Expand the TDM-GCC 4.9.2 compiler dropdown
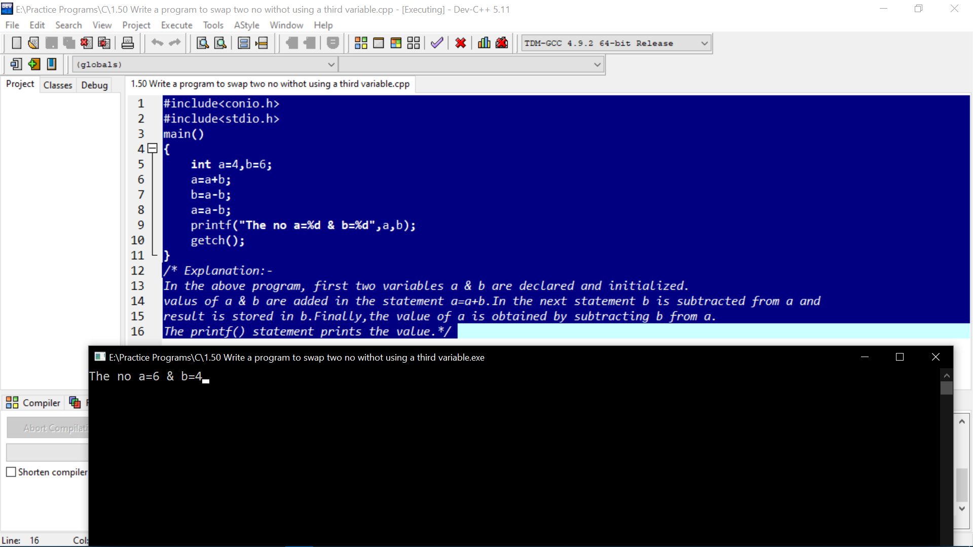Screen dimensions: 973x547 pyautogui.click(x=704, y=43)
